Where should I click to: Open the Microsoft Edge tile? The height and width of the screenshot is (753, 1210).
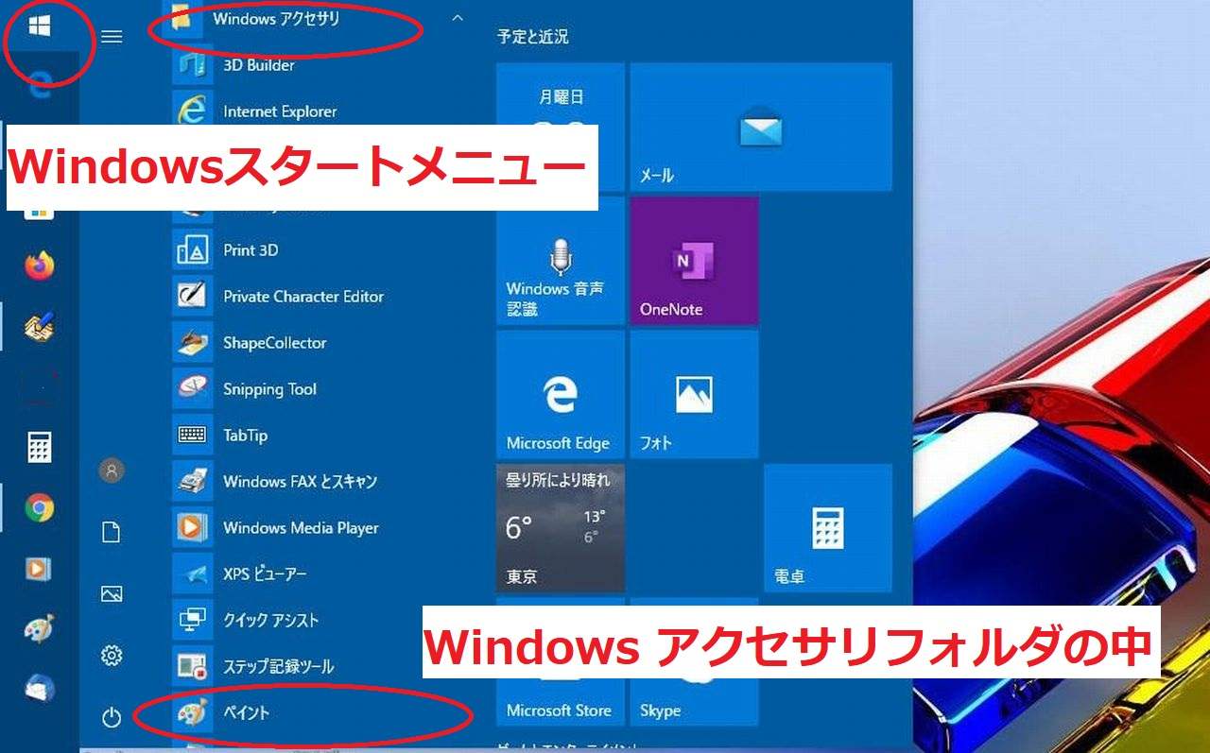(x=561, y=394)
